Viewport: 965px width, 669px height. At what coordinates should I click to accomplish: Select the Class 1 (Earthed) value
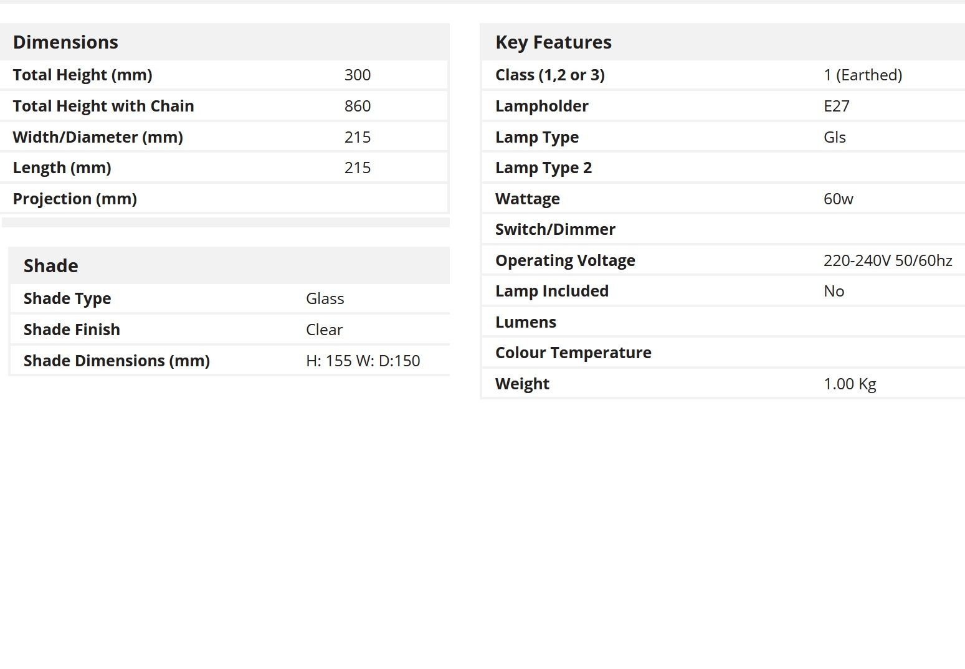click(x=863, y=75)
